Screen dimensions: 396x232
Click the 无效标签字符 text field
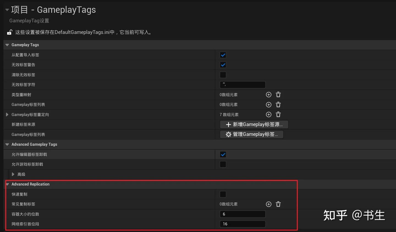click(243, 85)
